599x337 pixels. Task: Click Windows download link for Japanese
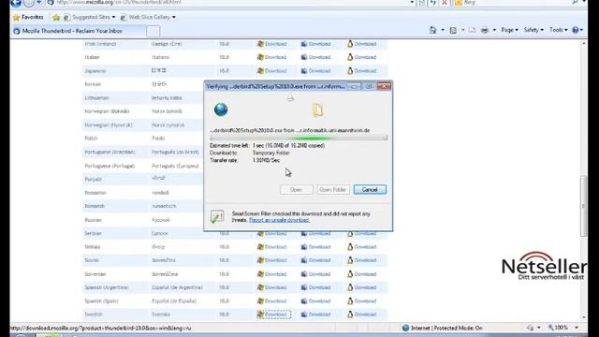tap(272, 71)
